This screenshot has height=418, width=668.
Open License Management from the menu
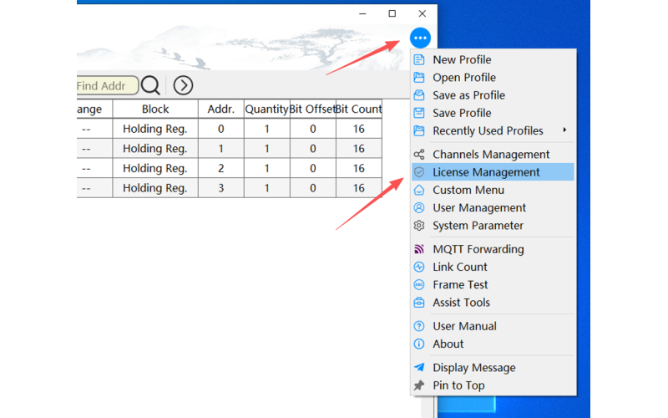493,172
